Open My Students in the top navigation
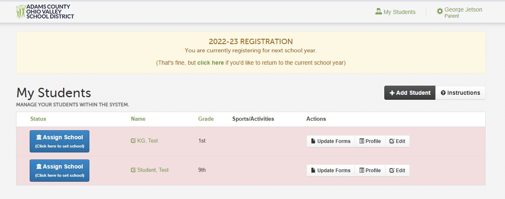Image resolution: width=505 pixels, height=199 pixels. tap(395, 12)
